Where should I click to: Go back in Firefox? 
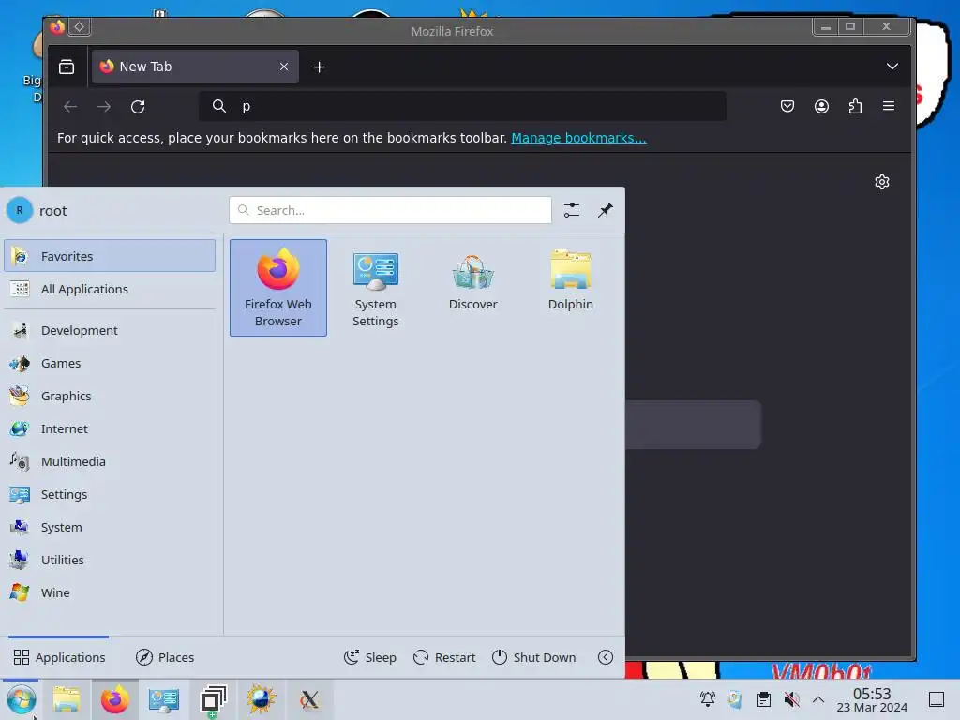pyautogui.click(x=70, y=107)
